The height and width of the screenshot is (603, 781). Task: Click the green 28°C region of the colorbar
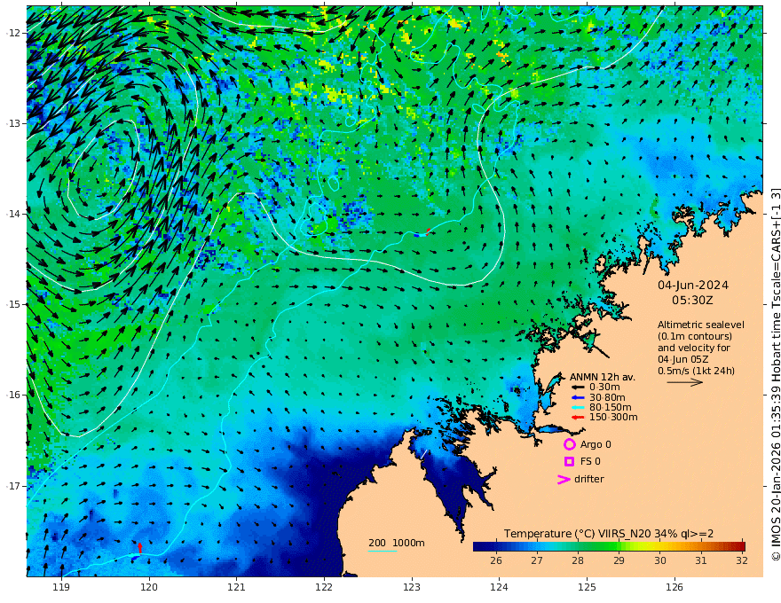pyautogui.click(x=578, y=546)
